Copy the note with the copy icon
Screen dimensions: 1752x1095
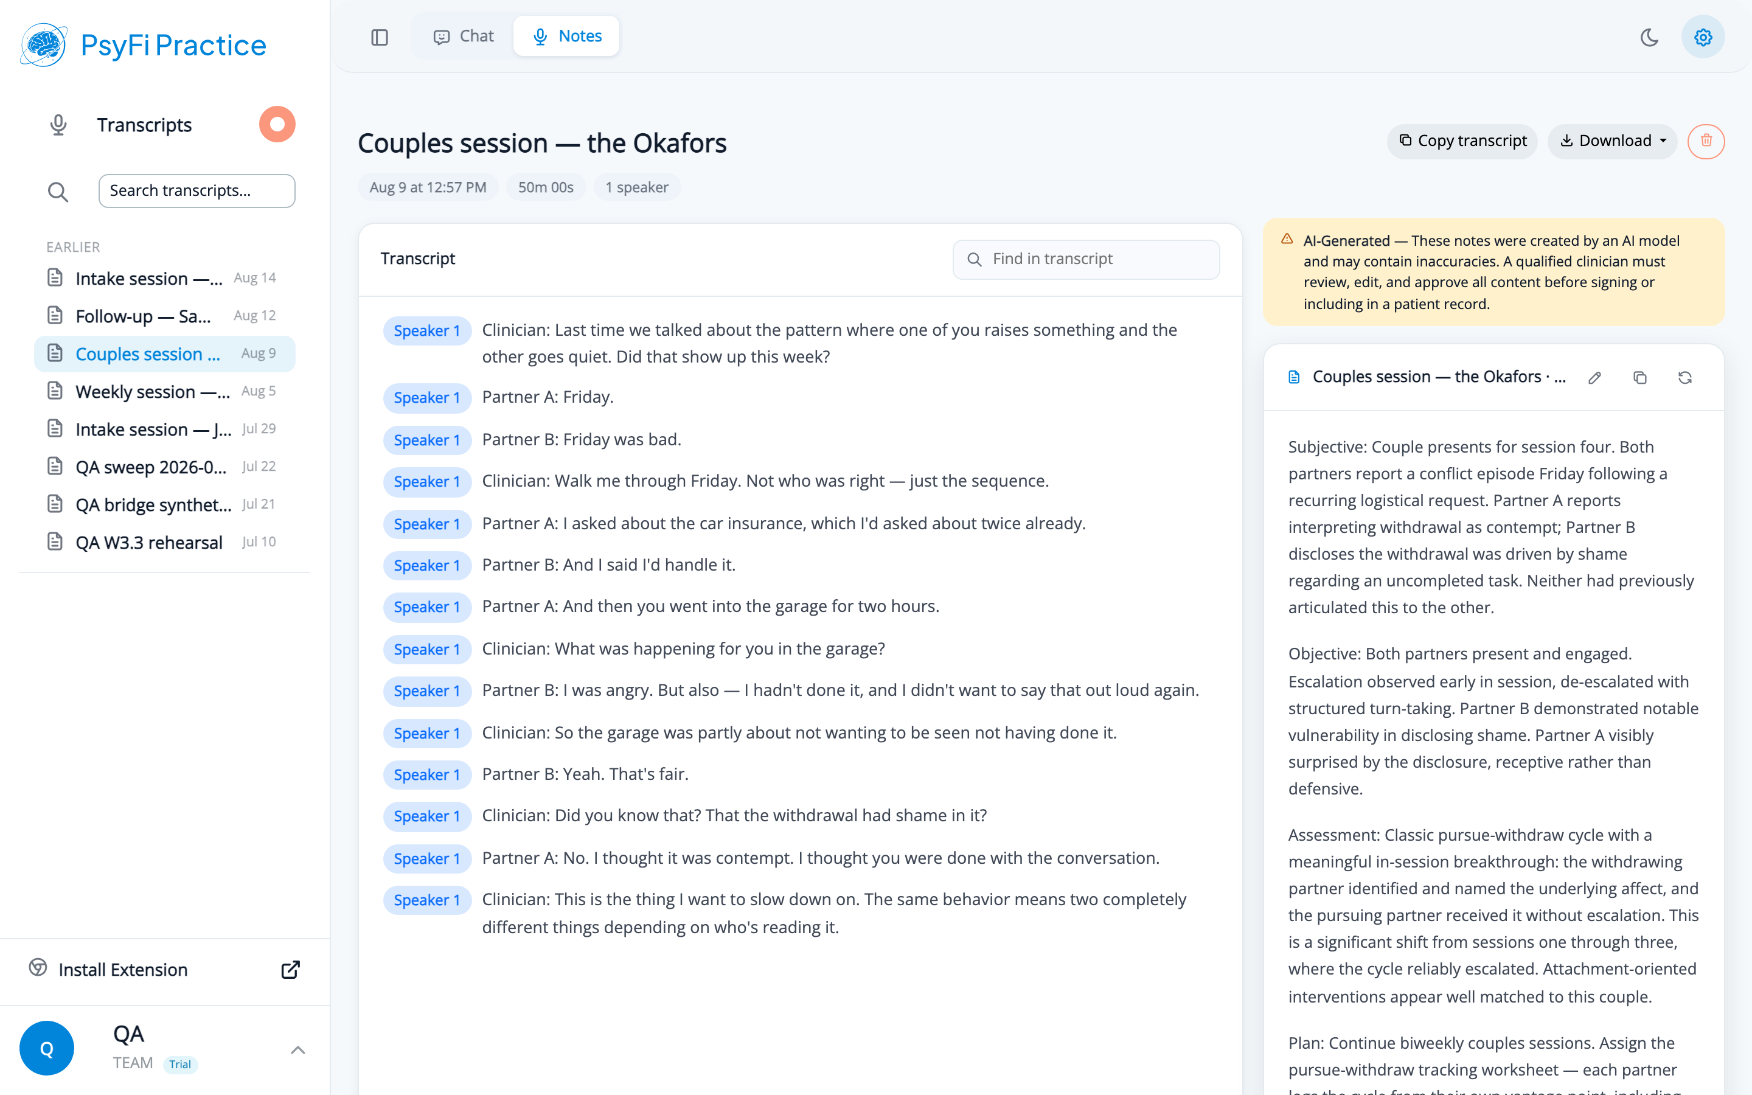click(1640, 377)
